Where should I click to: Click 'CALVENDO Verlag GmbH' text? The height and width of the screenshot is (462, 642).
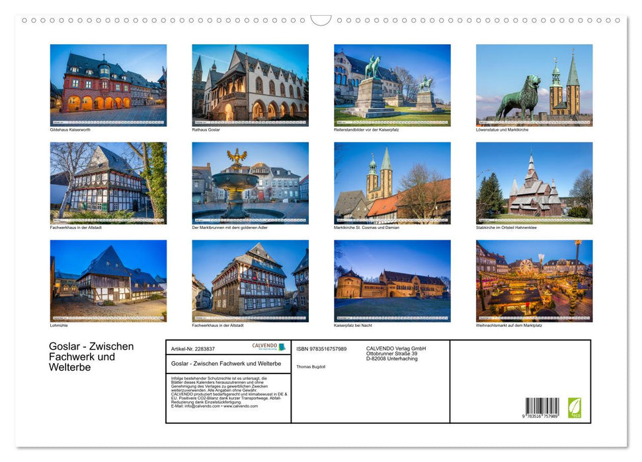pyautogui.click(x=396, y=348)
